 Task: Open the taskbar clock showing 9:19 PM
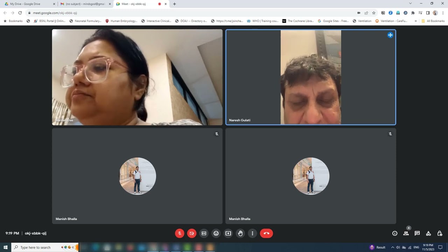tap(428, 247)
